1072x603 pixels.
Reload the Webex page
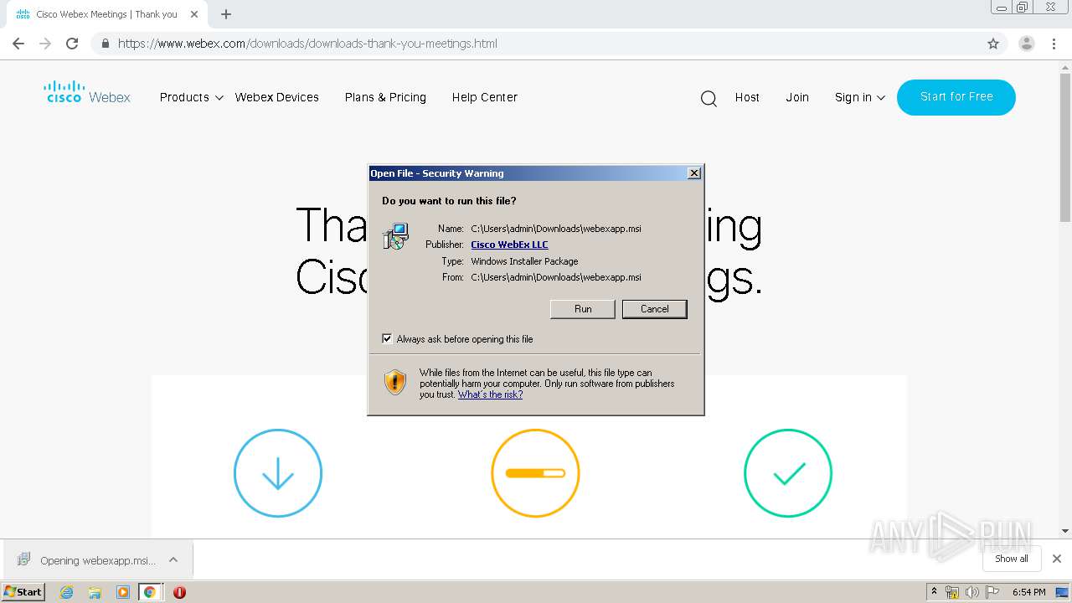pyautogui.click(x=72, y=44)
